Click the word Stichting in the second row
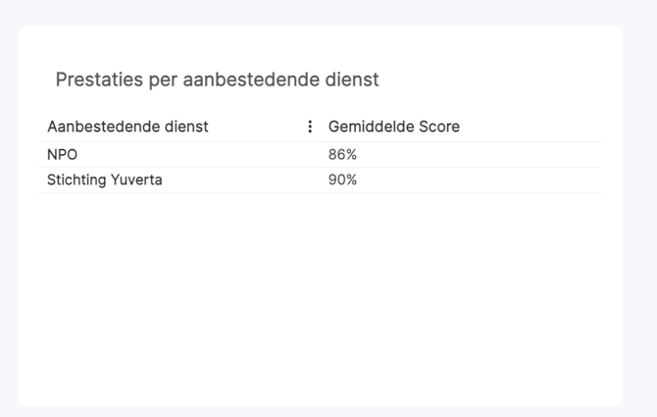The image size is (657, 417). pyautogui.click(x=76, y=180)
